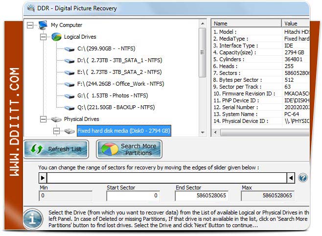Select the Logical Drives label
The height and width of the screenshot is (236, 322).
[80, 37]
